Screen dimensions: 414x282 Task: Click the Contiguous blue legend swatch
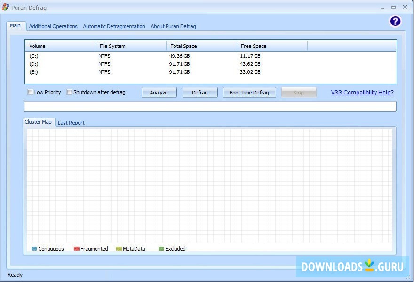(x=34, y=249)
